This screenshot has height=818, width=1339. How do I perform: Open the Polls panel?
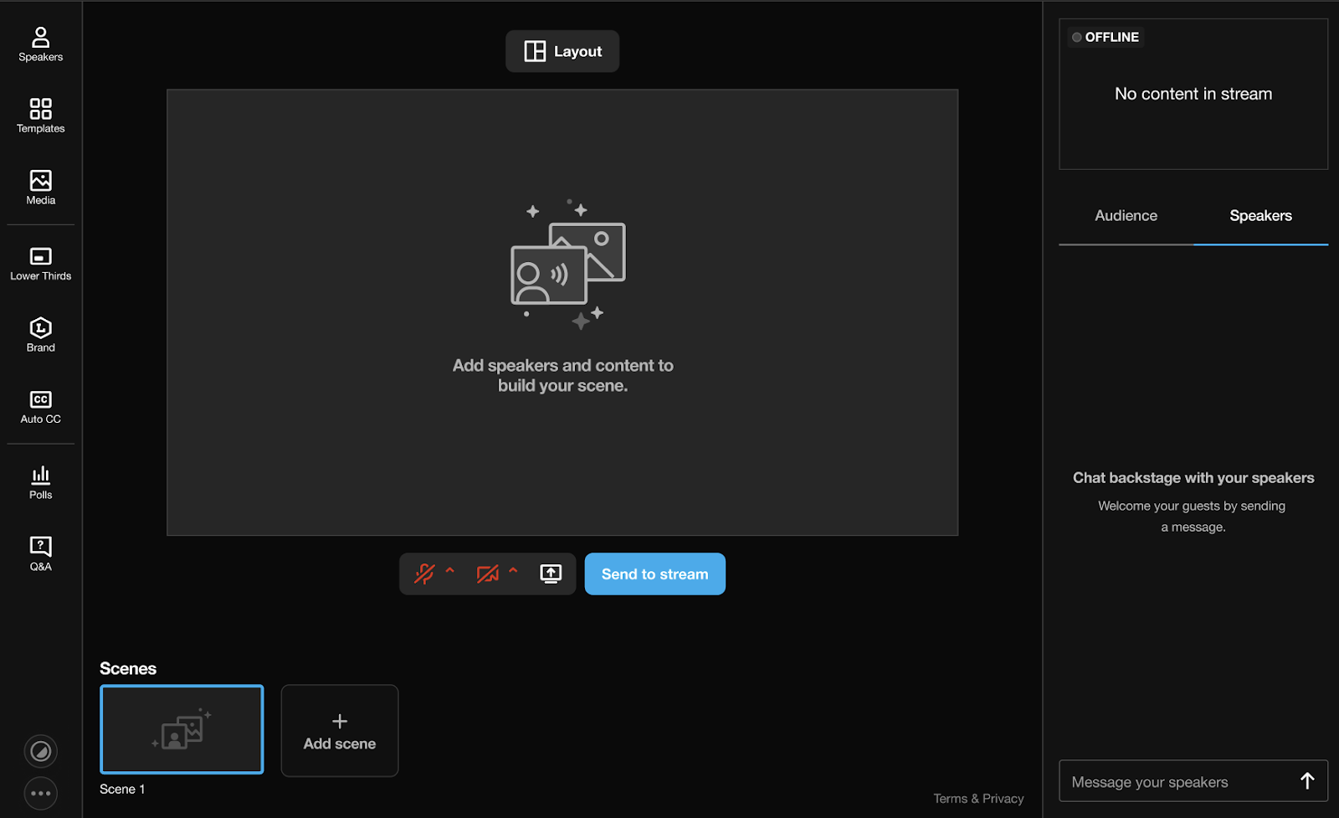[x=40, y=482]
